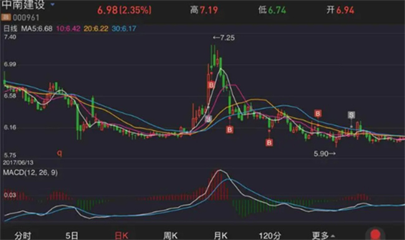Click the blue 30:6.17 moving average label
The height and width of the screenshot is (240, 405).
[x=124, y=29]
